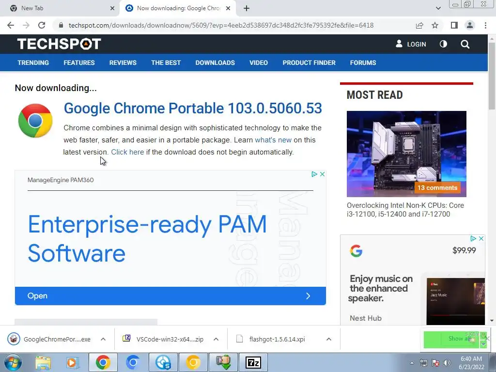Open the PRODUCT FINDER menu
The width and height of the screenshot is (496, 372).
tap(309, 62)
